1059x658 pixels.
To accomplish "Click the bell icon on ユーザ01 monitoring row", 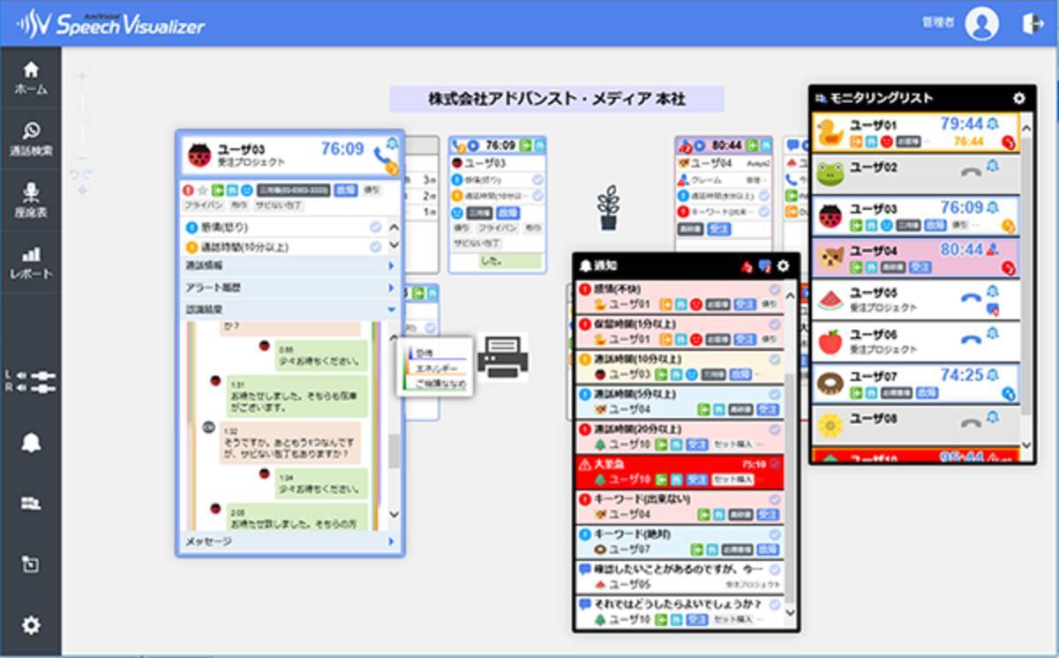I will [x=993, y=123].
